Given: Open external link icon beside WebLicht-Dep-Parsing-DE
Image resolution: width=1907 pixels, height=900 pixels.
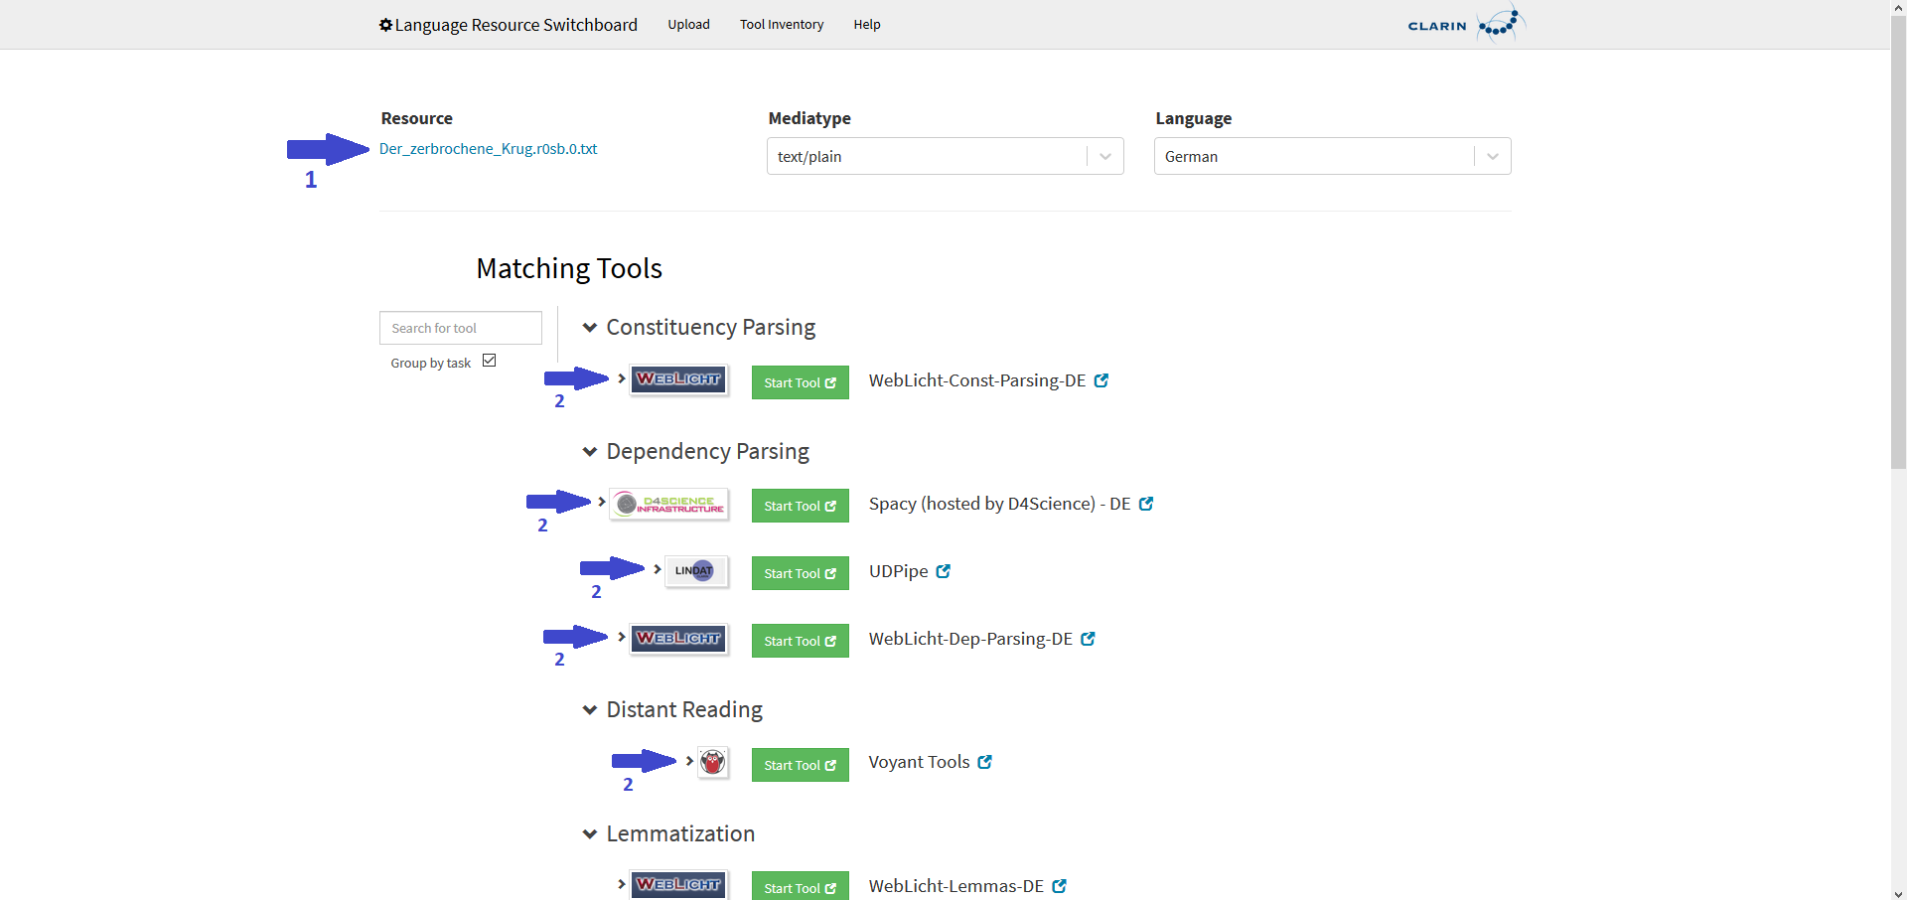Looking at the screenshot, I should (x=1089, y=639).
